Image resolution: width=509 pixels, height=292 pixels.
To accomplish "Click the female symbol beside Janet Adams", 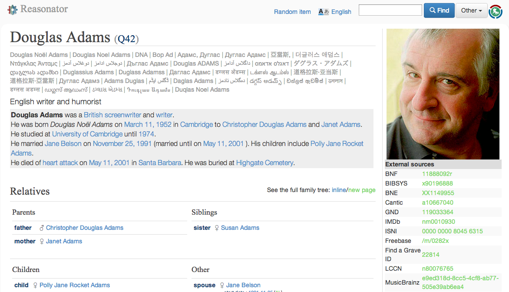I will coord(42,241).
